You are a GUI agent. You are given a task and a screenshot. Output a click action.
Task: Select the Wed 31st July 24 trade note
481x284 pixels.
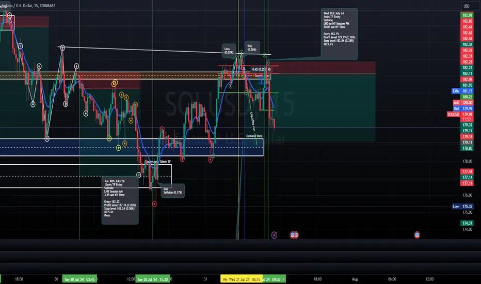click(x=339, y=33)
